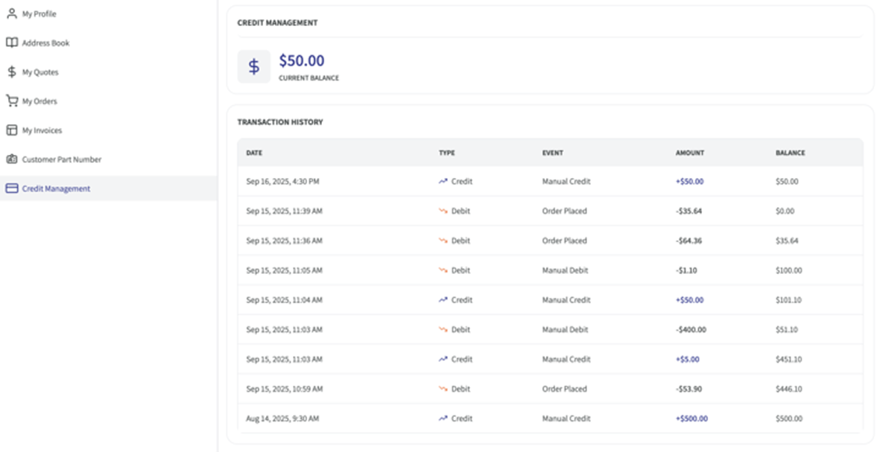
Task: Click the My Invoices layout icon
Action: pos(11,130)
